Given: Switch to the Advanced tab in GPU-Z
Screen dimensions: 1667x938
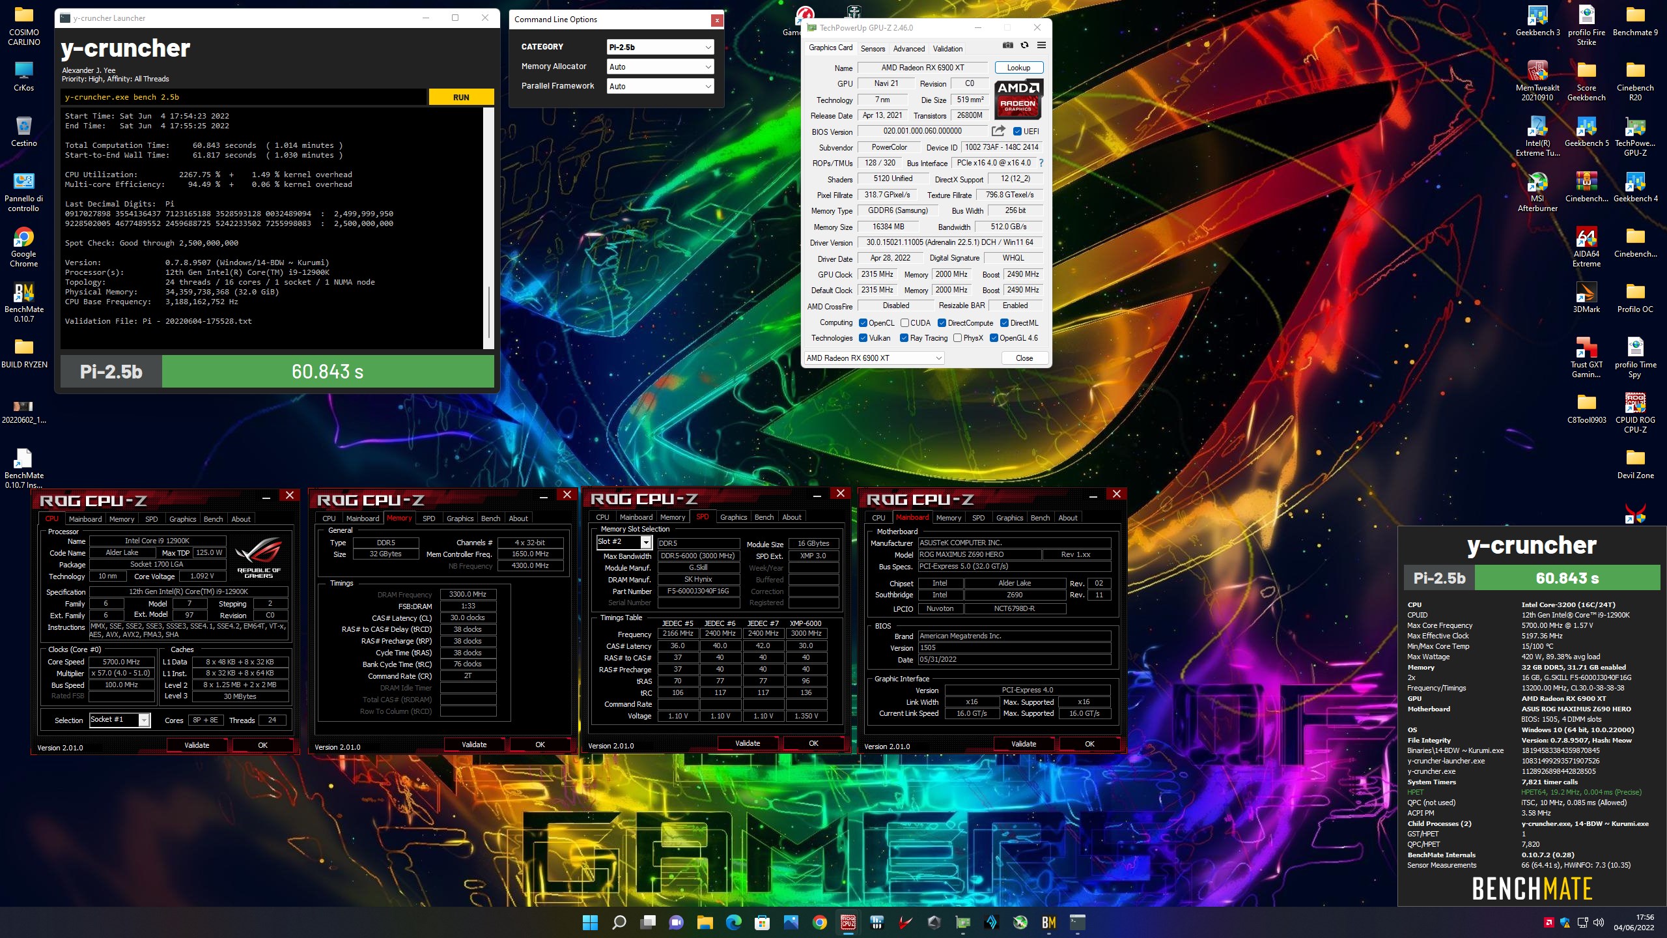Looking at the screenshot, I should 908,49.
